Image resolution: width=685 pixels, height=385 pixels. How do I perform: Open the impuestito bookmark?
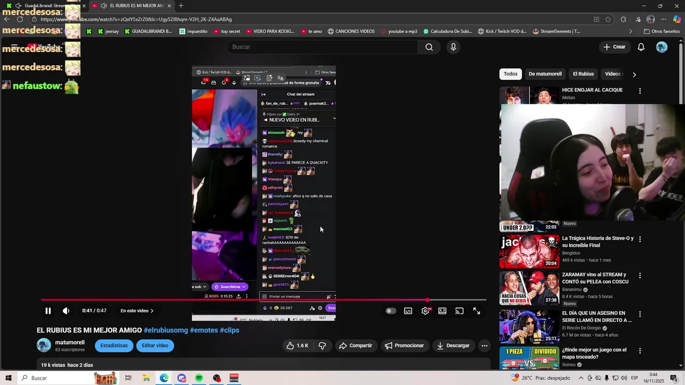click(x=193, y=32)
